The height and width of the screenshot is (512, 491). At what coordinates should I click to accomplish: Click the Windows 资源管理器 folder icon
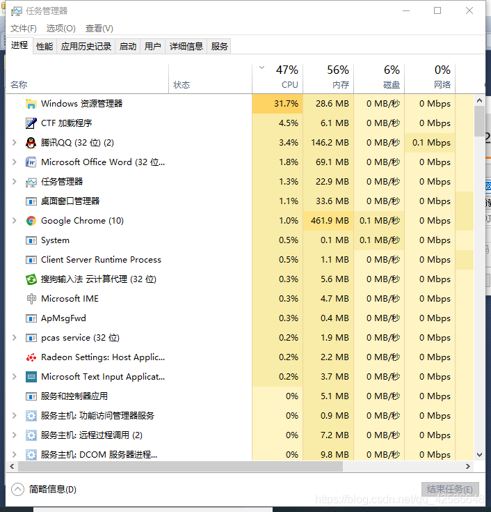[x=31, y=104]
